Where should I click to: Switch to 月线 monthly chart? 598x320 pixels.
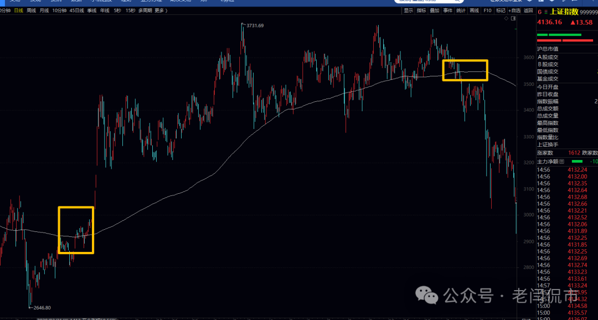[44, 11]
